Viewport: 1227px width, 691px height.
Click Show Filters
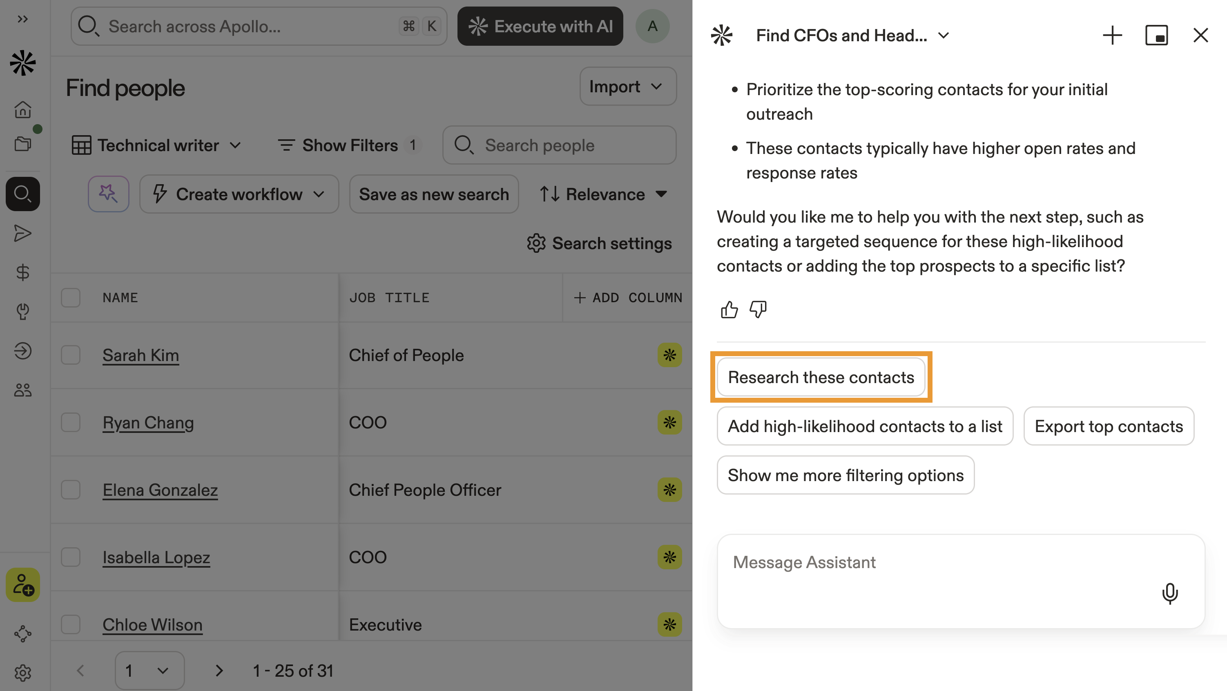click(x=349, y=145)
